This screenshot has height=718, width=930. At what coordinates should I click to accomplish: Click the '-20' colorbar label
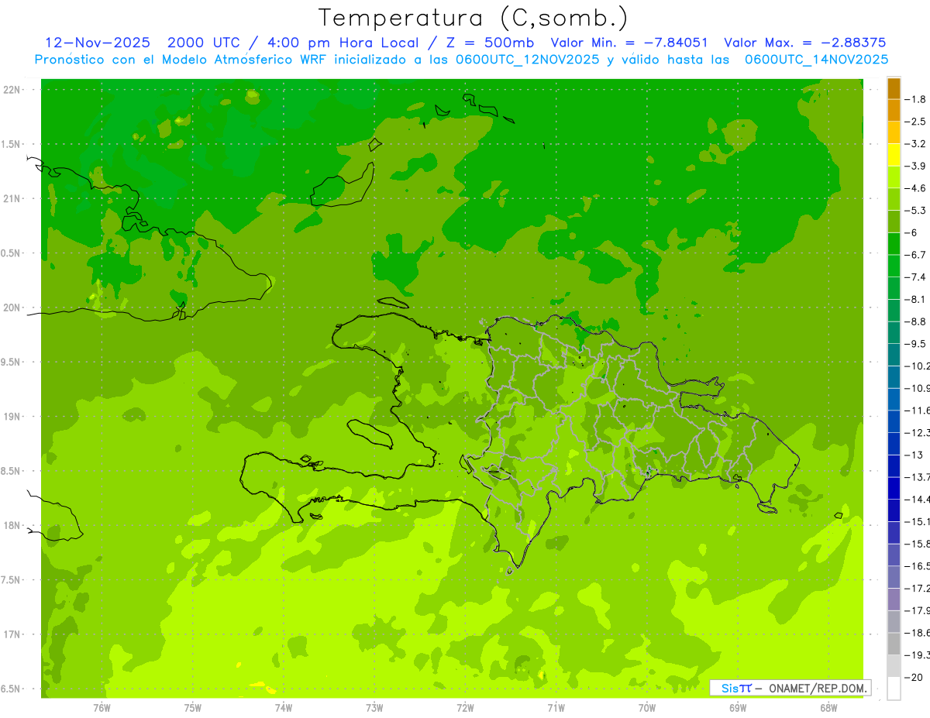coord(915,677)
